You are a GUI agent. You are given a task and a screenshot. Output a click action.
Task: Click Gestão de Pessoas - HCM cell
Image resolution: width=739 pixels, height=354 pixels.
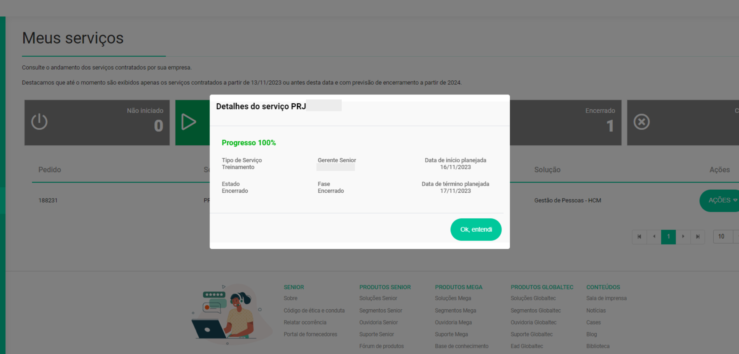point(568,201)
